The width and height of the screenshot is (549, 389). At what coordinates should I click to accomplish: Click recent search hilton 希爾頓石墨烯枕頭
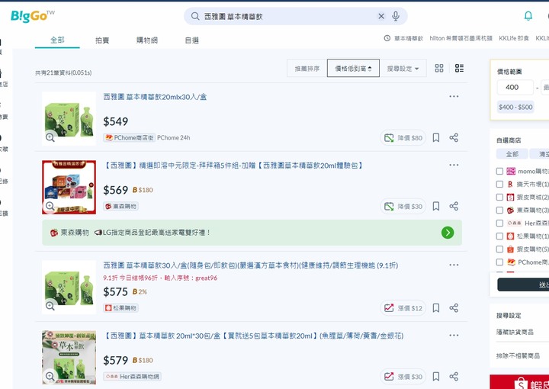pyautogui.click(x=461, y=38)
